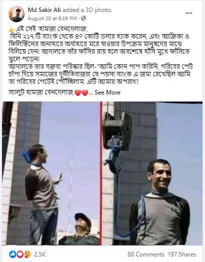Screen dimensions: 205x262
Task: Open the Md Sakir Ali profile name link
Action: point(45,10)
